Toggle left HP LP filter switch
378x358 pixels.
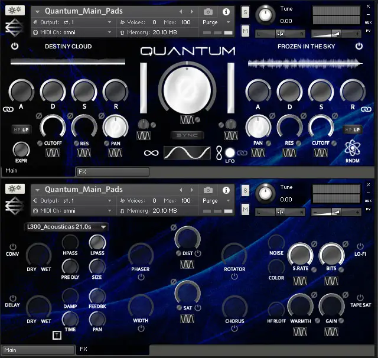(x=21, y=130)
